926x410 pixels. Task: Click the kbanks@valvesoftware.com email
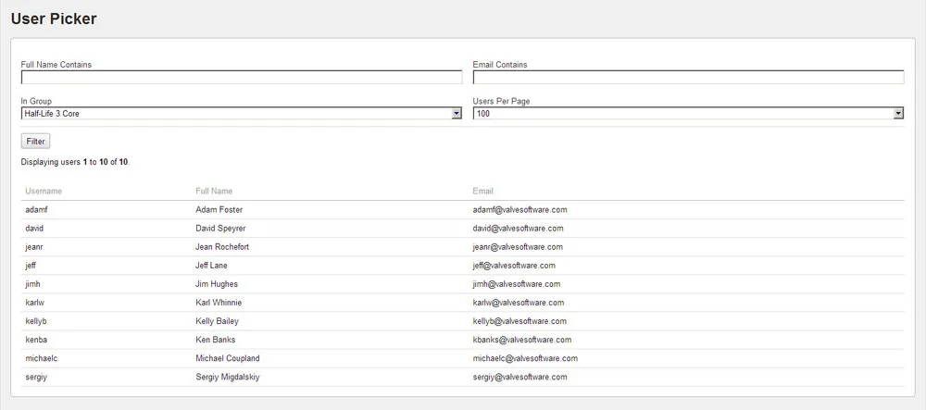[x=521, y=340]
